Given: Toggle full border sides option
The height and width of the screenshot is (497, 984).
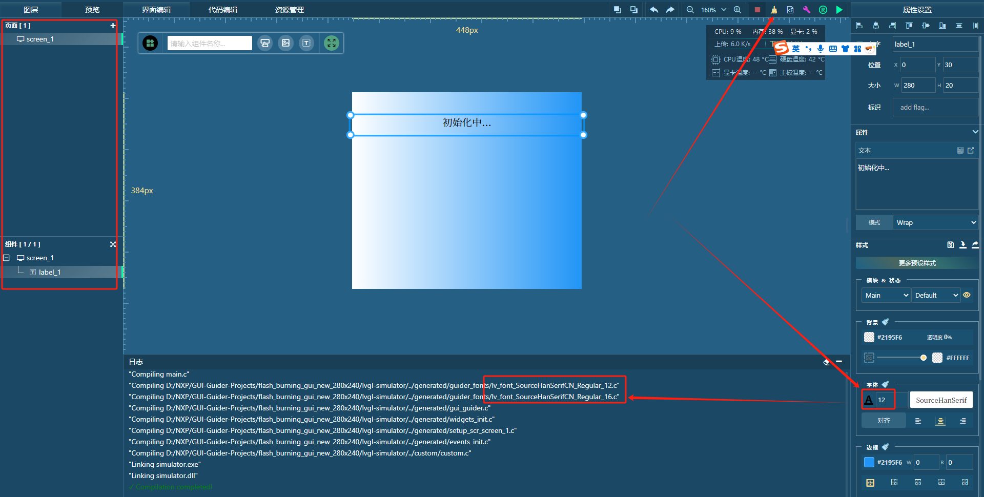Looking at the screenshot, I should 870,483.
